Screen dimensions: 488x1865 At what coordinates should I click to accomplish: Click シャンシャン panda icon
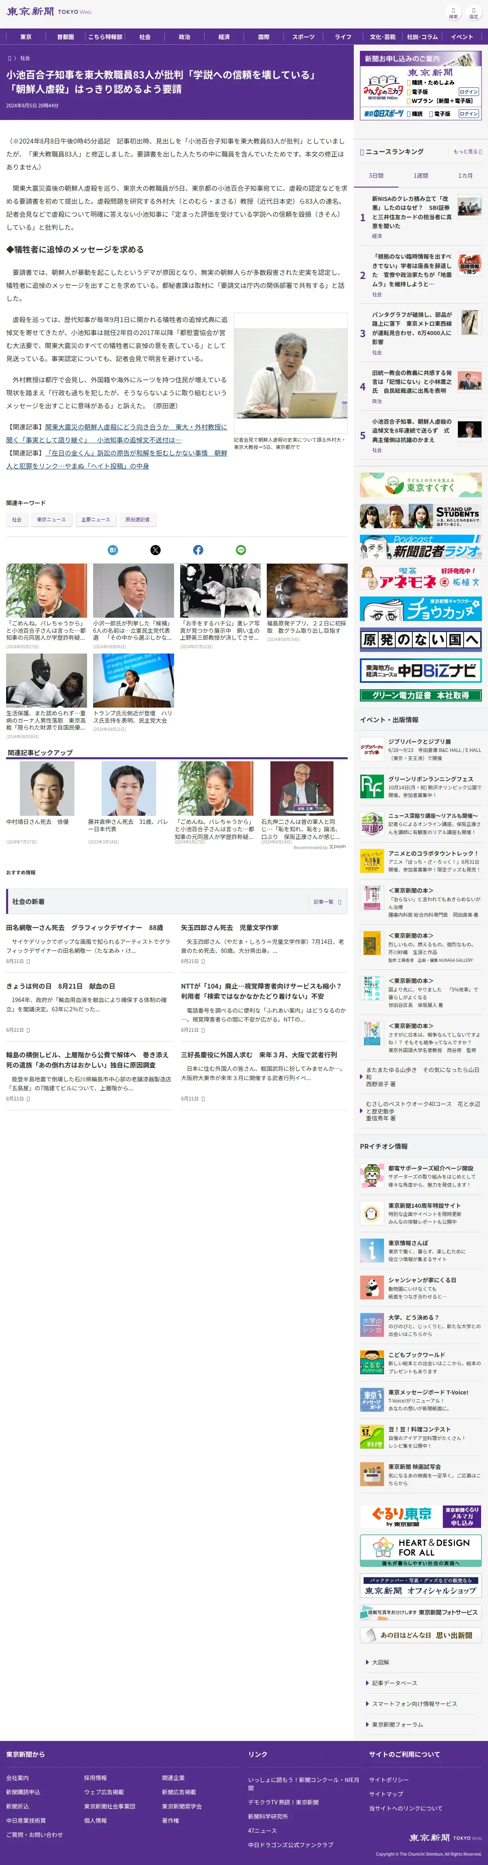[371, 1287]
